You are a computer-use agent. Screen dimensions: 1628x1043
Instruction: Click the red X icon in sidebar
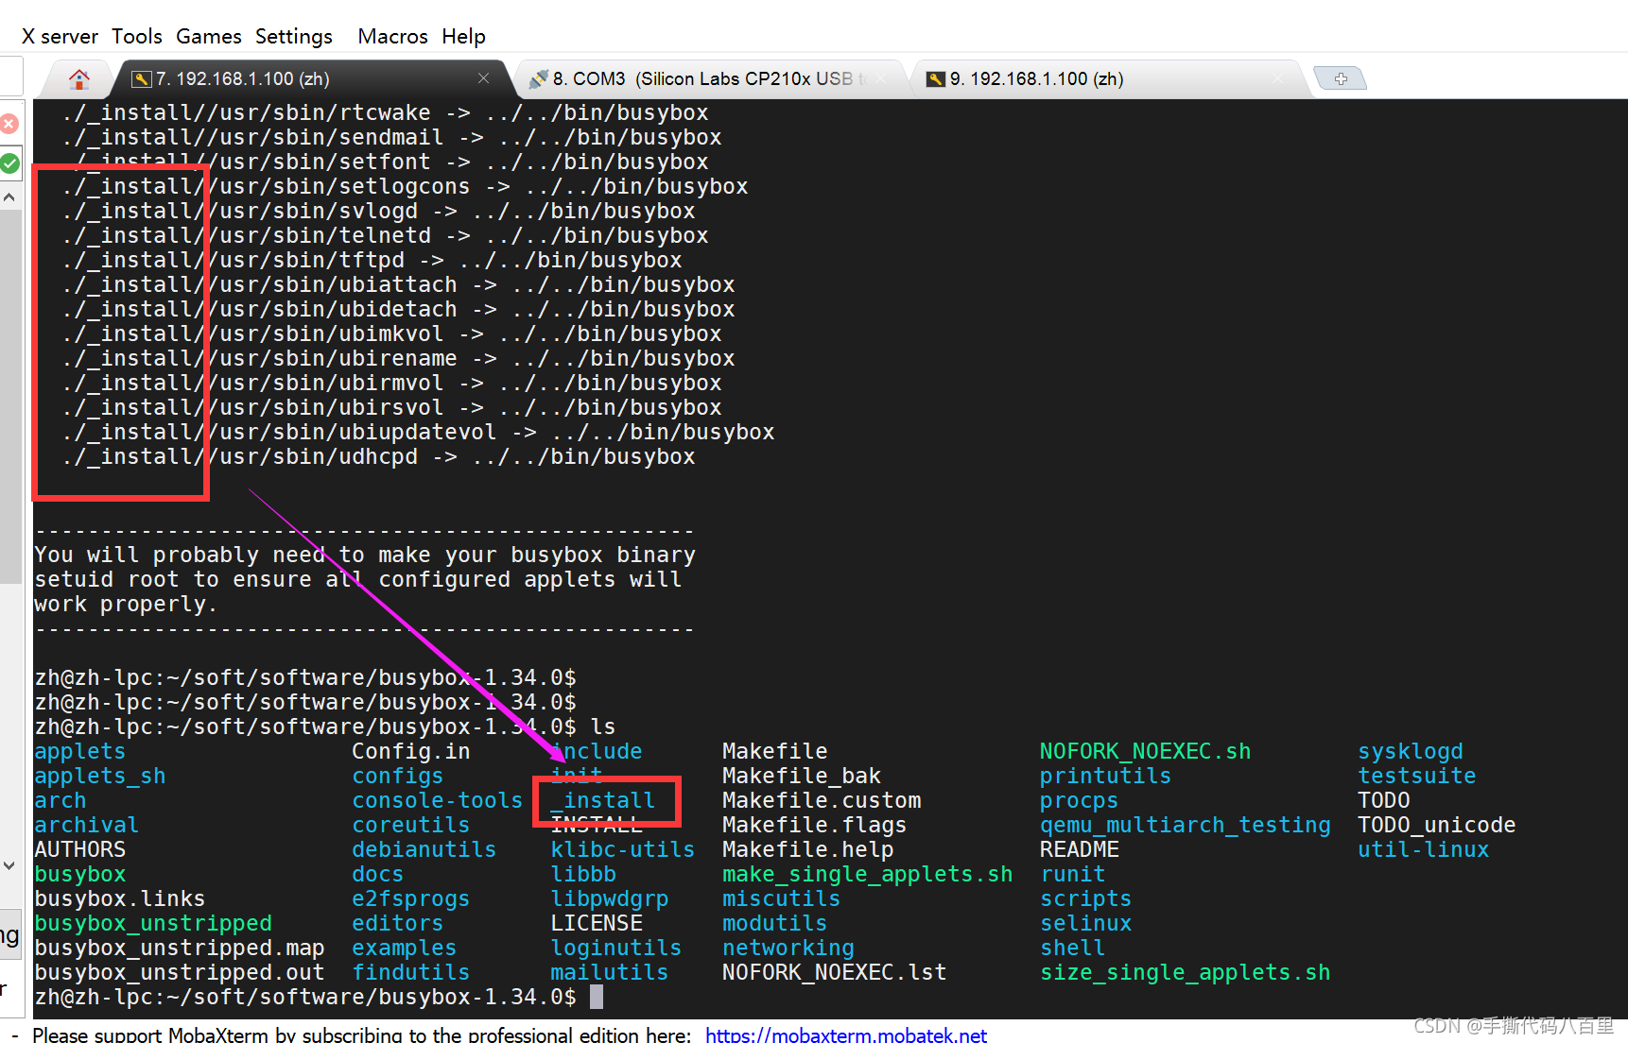coord(9,124)
